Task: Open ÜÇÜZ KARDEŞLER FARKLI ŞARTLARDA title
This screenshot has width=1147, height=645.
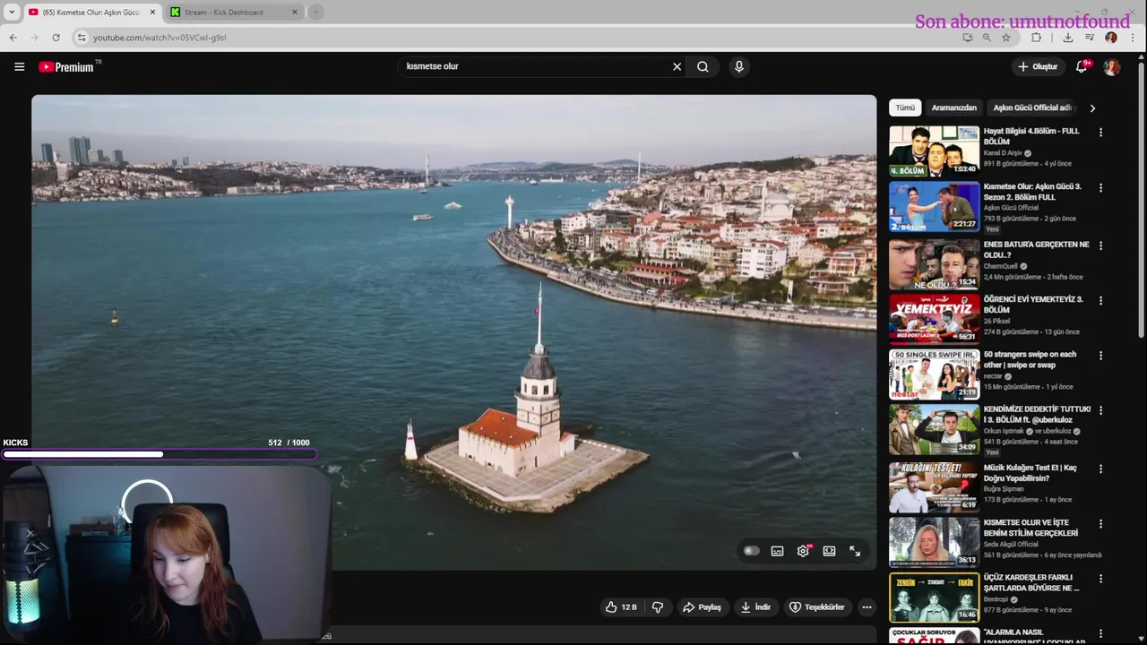Action: click(x=1031, y=582)
